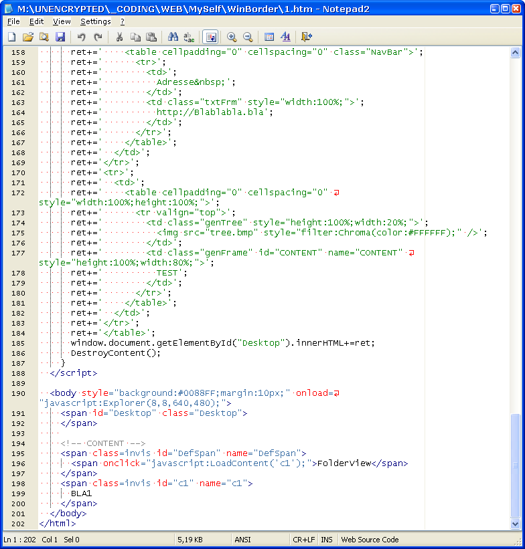Click 'getElementById' on line 185
This screenshot has width=525, height=549.
coord(194,343)
